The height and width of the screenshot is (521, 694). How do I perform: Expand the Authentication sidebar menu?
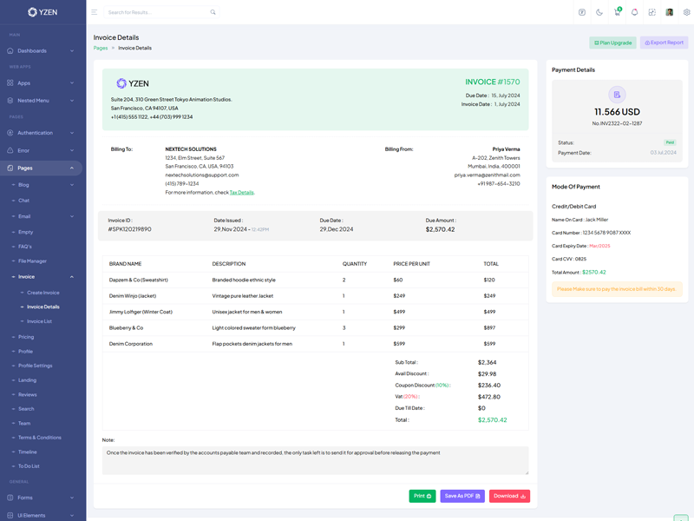click(x=41, y=133)
